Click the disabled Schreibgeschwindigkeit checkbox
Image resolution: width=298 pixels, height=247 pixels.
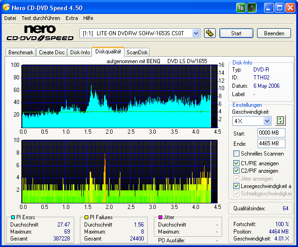[236, 194]
